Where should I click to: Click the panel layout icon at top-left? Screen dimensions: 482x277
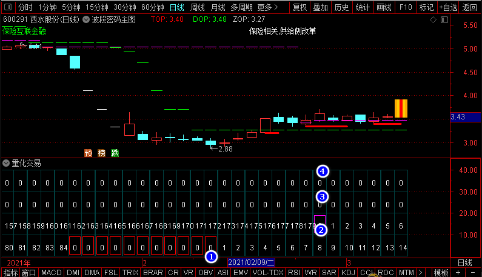point(8,7)
